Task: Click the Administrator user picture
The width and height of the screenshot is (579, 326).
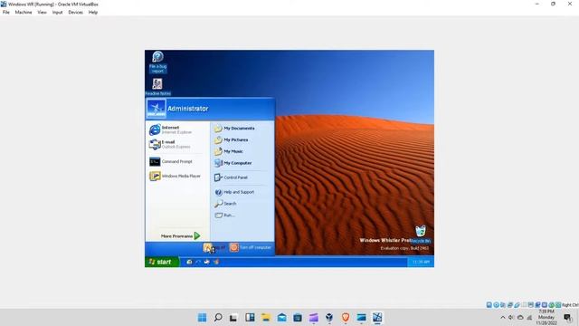Action: coord(156,109)
